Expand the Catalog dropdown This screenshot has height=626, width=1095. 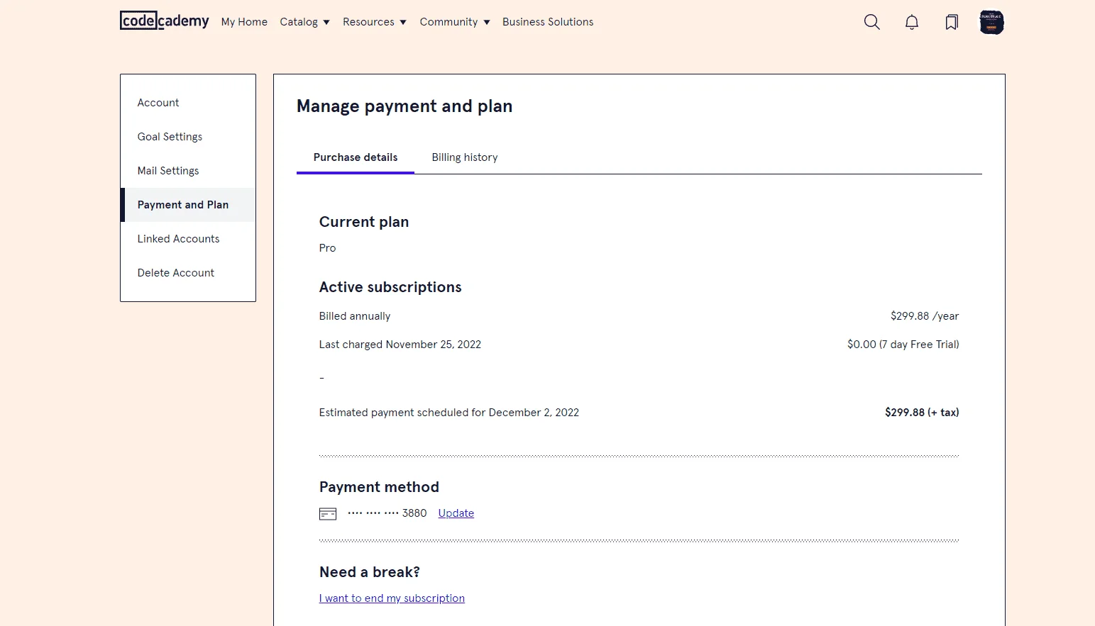pyautogui.click(x=304, y=22)
